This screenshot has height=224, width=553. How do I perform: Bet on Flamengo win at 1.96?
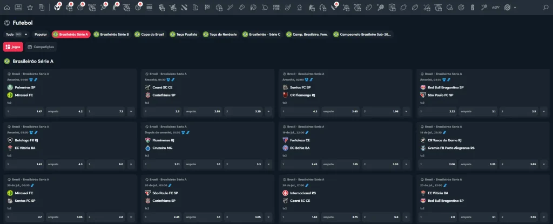[382, 112]
